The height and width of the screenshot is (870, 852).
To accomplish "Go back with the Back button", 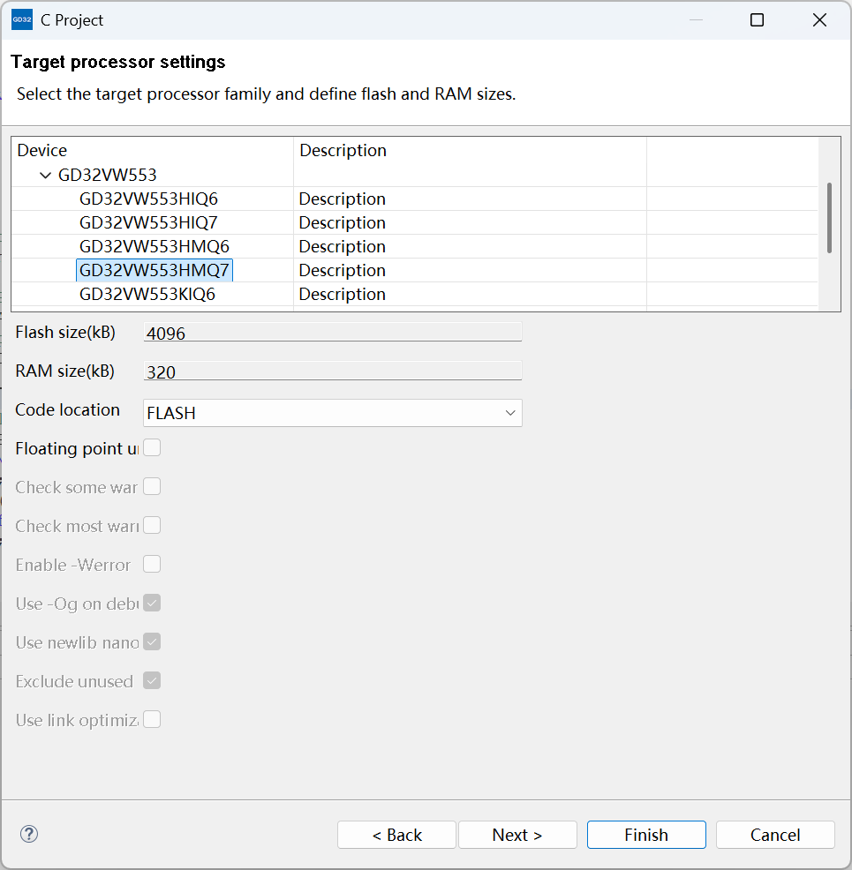I will (x=396, y=835).
